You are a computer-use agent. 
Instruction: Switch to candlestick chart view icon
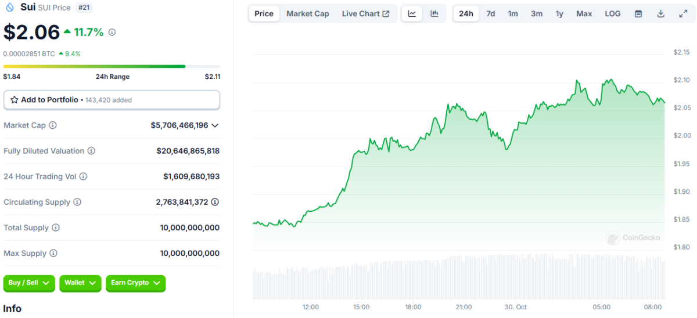tap(434, 14)
